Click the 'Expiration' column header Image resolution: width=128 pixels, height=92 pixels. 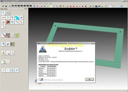tap(53, 66)
